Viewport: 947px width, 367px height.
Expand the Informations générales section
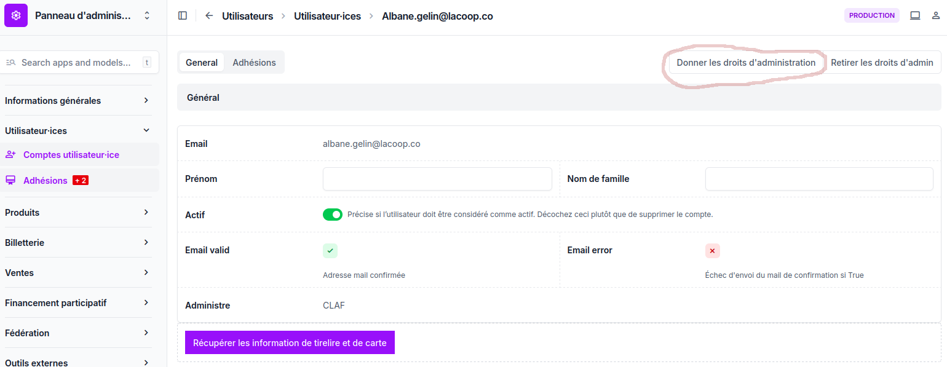point(146,101)
